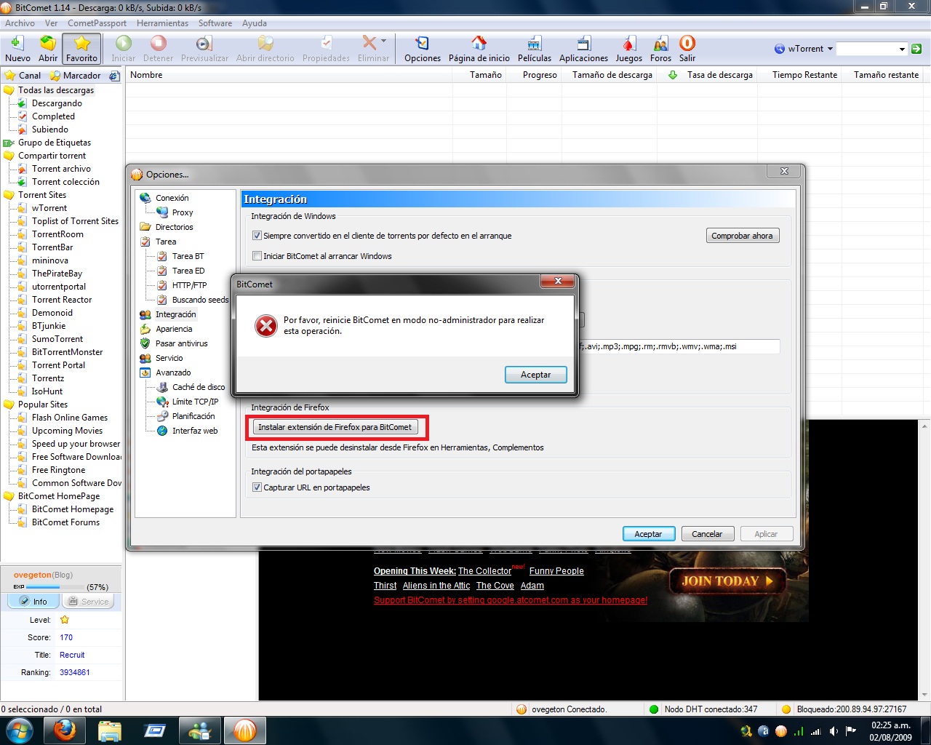Image resolution: width=931 pixels, height=745 pixels.
Task: Select HTTP/FTP options page
Action: [189, 285]
